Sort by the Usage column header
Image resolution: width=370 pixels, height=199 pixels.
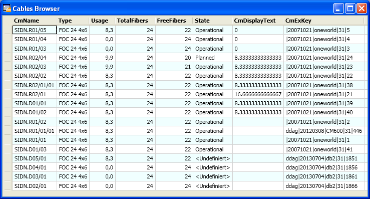(102, 21)
